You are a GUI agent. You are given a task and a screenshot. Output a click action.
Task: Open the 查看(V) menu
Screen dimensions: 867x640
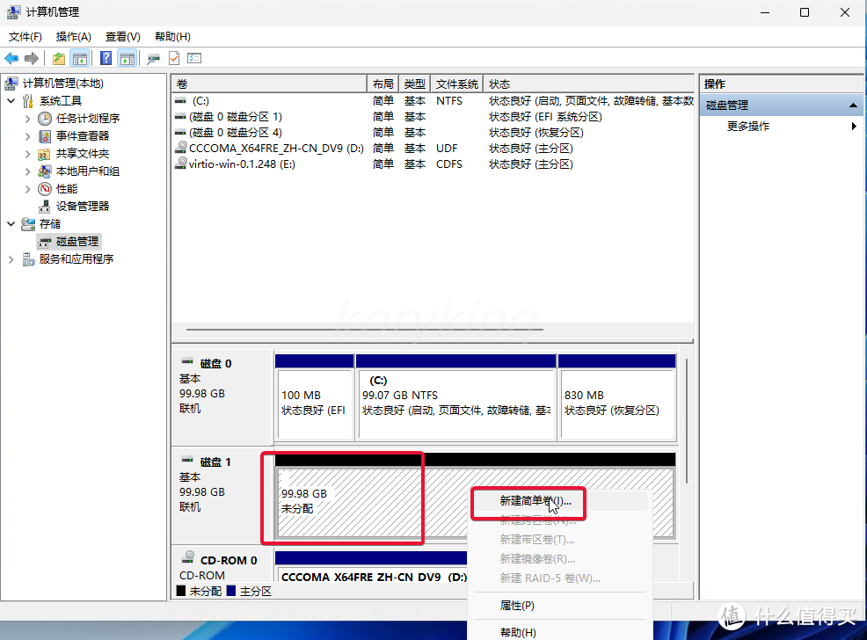(x=122, y=37)
